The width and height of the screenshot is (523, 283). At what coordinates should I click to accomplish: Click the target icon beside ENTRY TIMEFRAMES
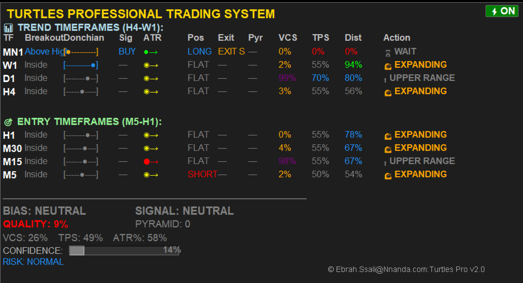(x=8, y=122)
